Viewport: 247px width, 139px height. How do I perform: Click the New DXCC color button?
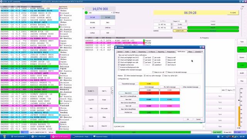[129, 93]
